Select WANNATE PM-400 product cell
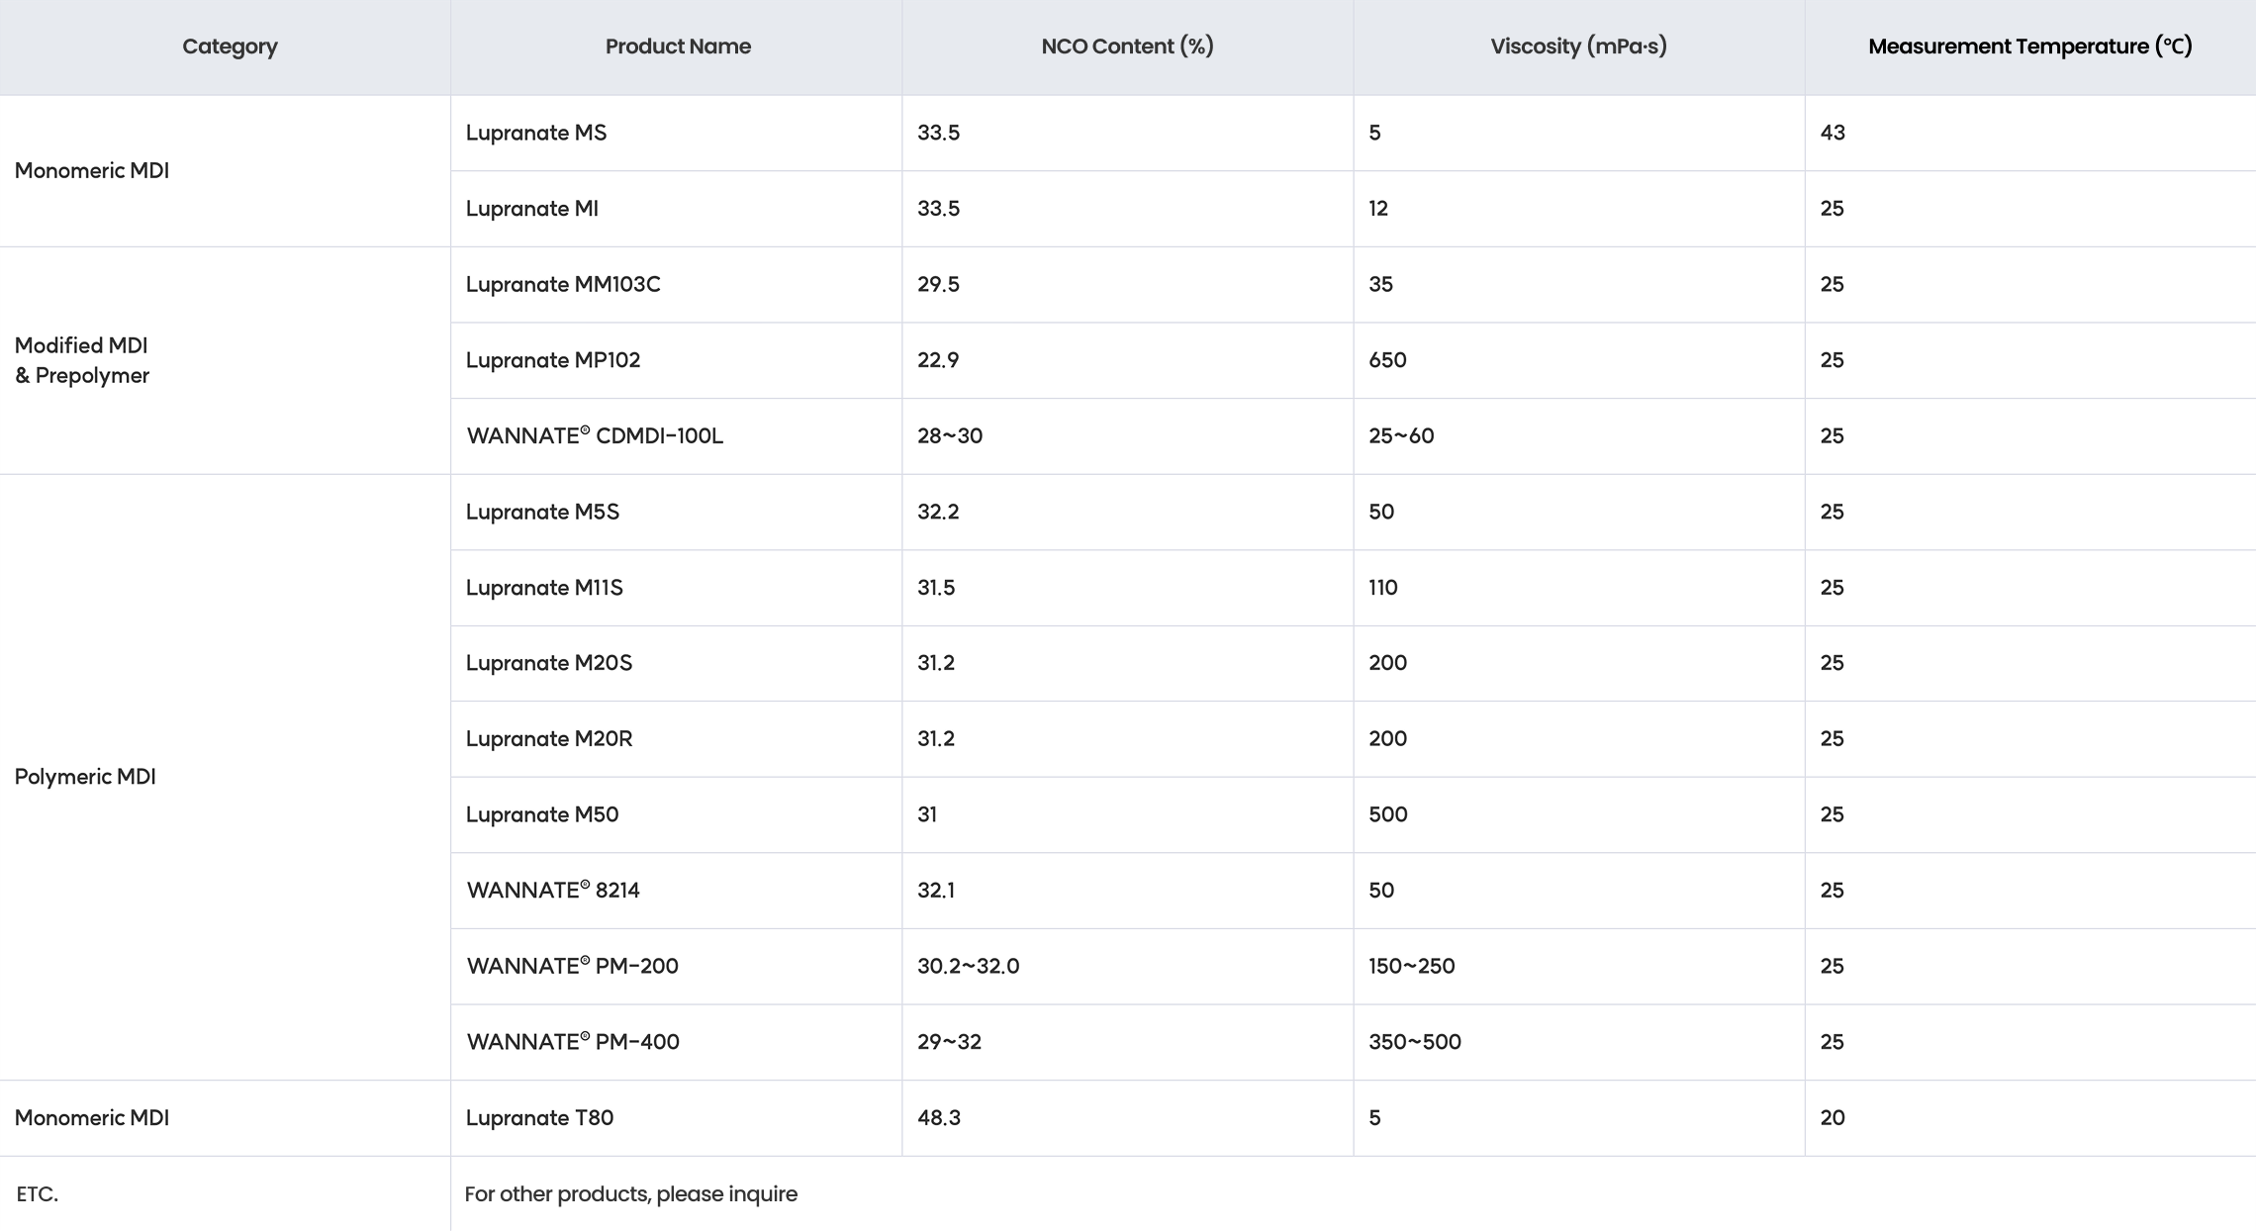This screenshot has height=1231, width=2256. coord(573,1042)
